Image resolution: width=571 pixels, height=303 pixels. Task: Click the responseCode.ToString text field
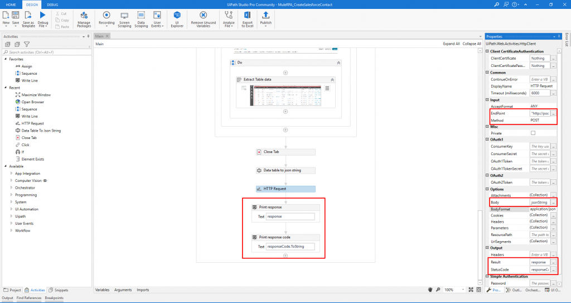[290, 247]
